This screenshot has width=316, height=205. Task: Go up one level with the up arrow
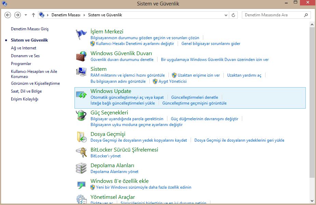pyautogui.click(x=33, y=15)
